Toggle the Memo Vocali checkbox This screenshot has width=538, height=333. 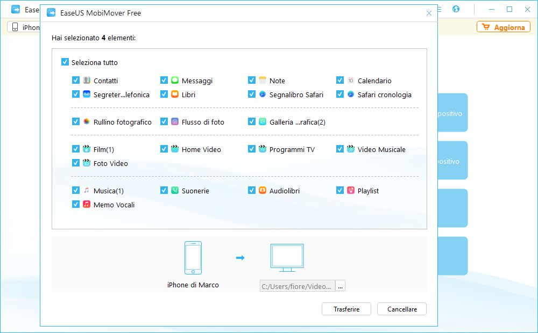click(76, 205)
